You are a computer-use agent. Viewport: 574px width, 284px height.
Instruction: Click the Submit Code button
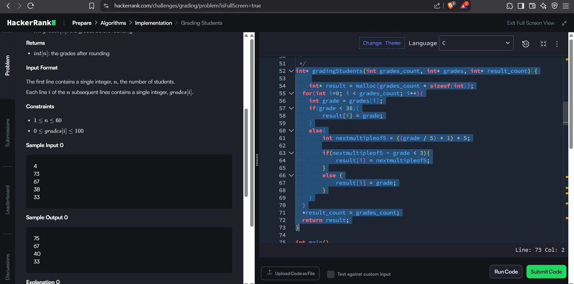(546, 272)
